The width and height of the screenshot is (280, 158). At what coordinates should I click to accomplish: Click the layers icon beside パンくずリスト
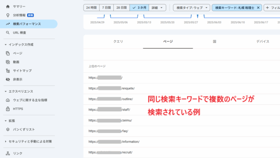pyautogui.click(x=8, y=130)
